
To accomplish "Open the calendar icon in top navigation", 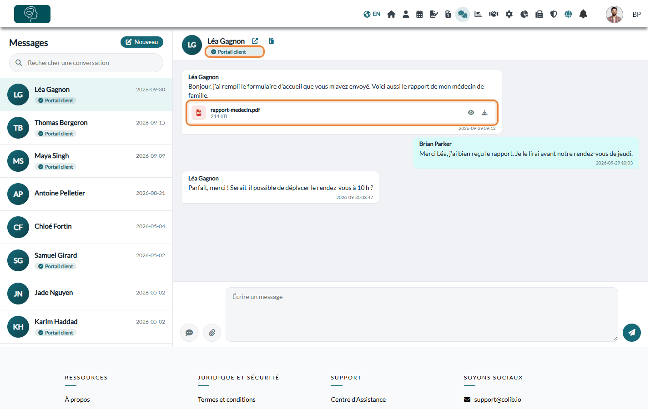I will pos(419,14).
